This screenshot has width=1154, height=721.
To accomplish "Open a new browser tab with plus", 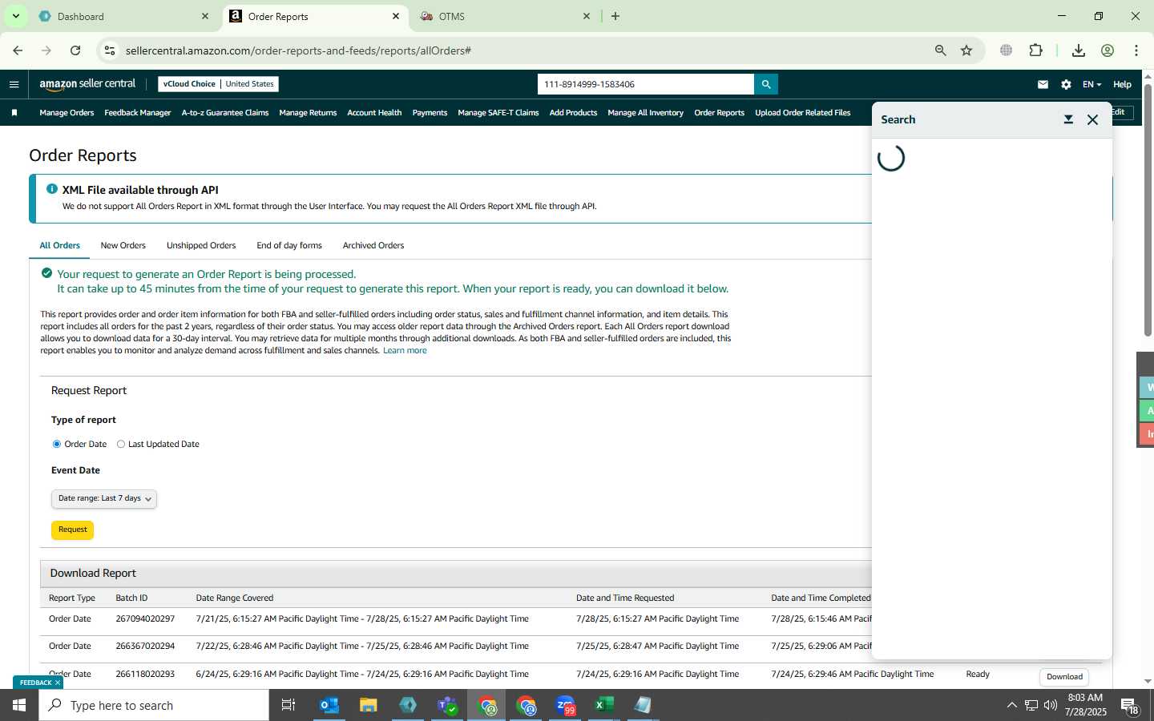I will pyautogui.click(x=615, y=16).
